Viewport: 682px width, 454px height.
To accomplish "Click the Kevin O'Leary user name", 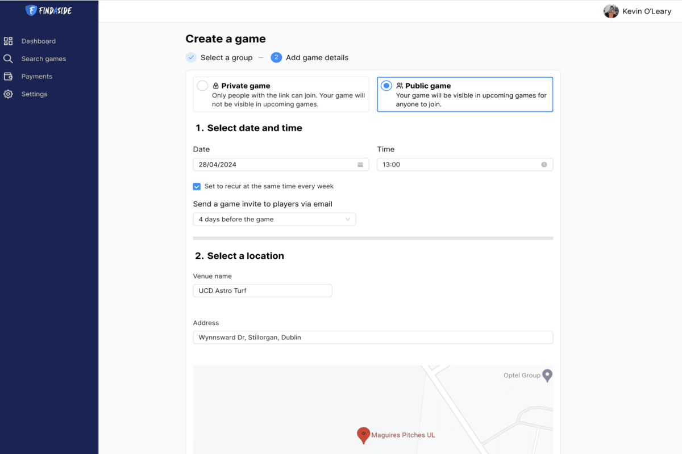I will [647, 11].
